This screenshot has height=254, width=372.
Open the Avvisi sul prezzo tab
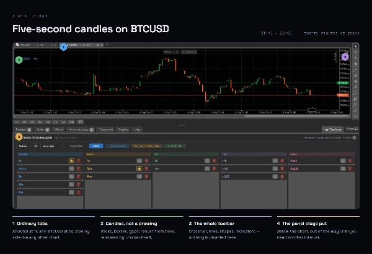pos(81,129)
